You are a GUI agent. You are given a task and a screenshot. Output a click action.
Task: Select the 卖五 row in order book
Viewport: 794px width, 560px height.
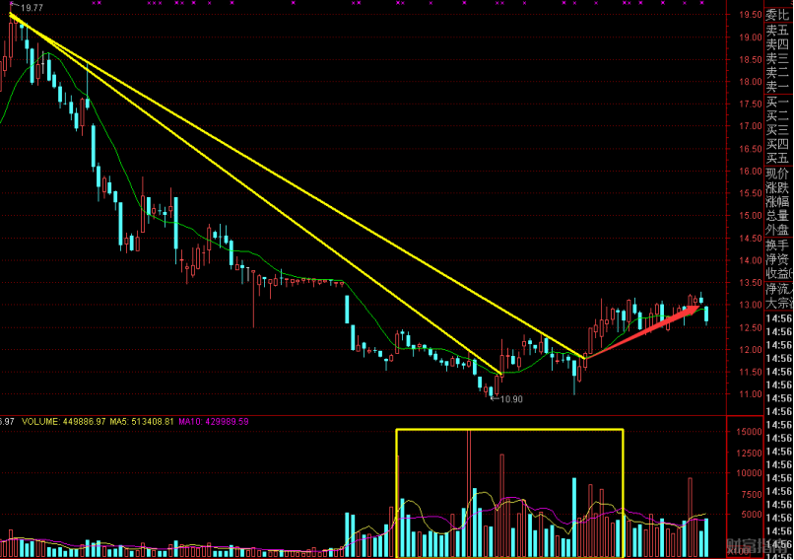[777, 31]
